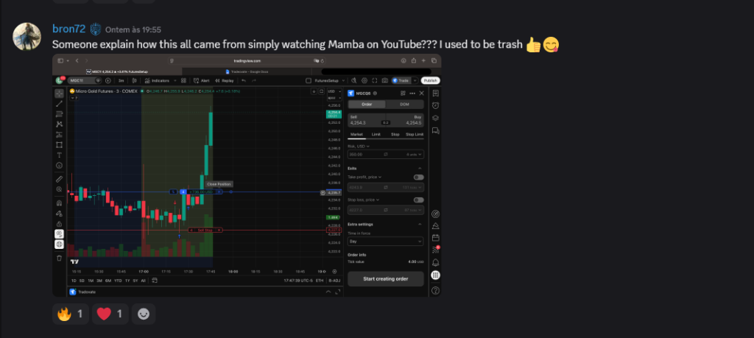Click the server tag badge next to bron72

95,29
